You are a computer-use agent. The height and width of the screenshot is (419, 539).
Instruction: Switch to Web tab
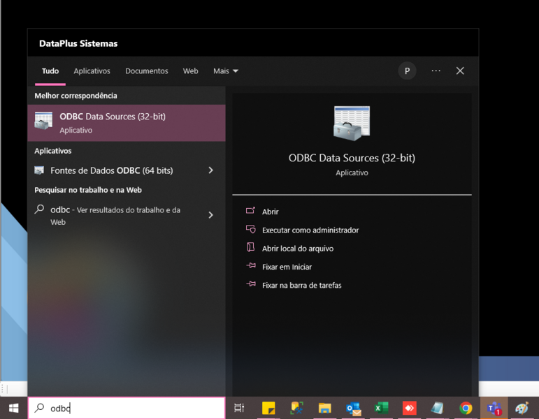tap(190, 71)
